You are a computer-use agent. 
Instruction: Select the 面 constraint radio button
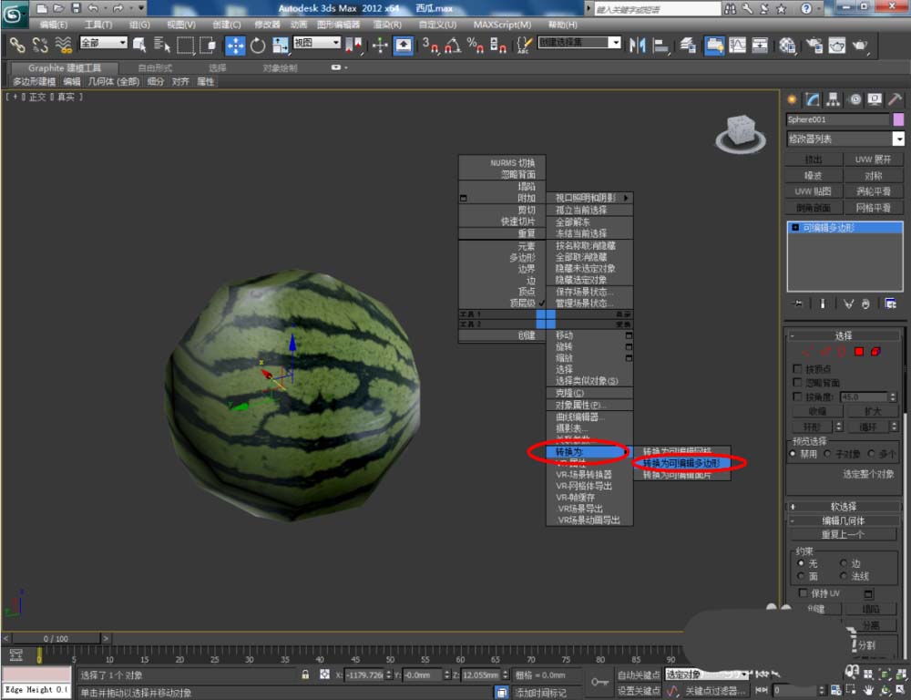click(801, 575)
